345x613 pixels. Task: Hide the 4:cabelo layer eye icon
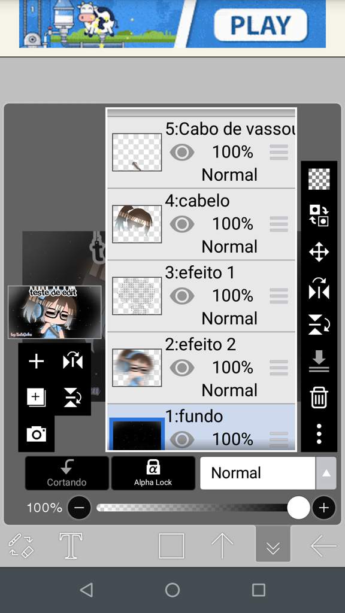click(x=182, y=224)
